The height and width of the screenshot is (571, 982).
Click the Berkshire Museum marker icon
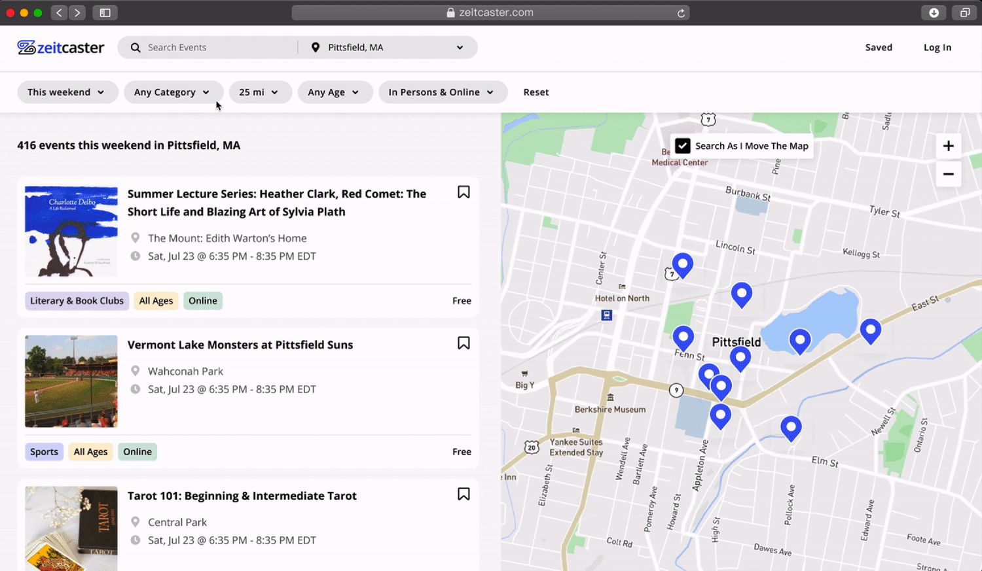(610, 398)
